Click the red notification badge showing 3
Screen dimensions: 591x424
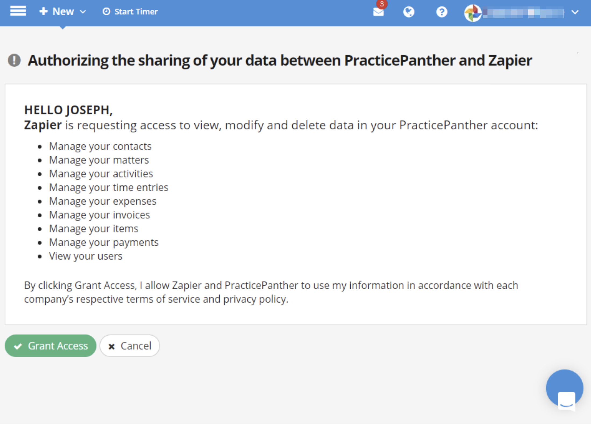pos(382,4)
